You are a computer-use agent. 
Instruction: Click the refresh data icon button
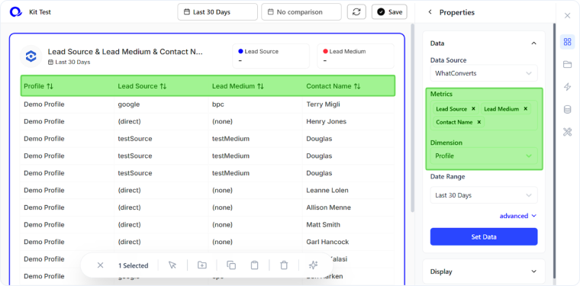(x=356, y=12)
